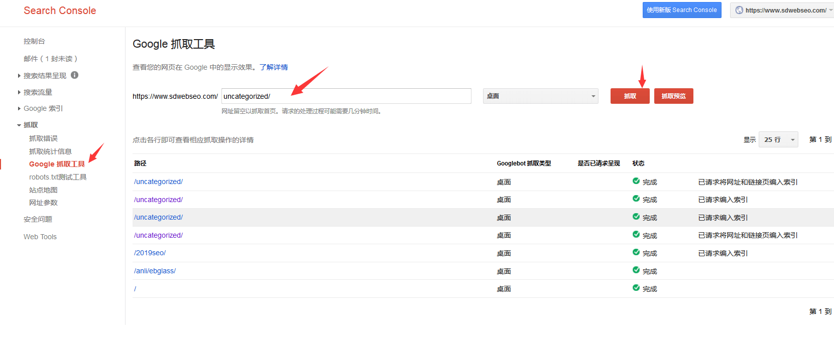Open Web Tools in the sidebar
This screenshot has width=834, height=344.
pyautogui.click(x=40, y=237)
